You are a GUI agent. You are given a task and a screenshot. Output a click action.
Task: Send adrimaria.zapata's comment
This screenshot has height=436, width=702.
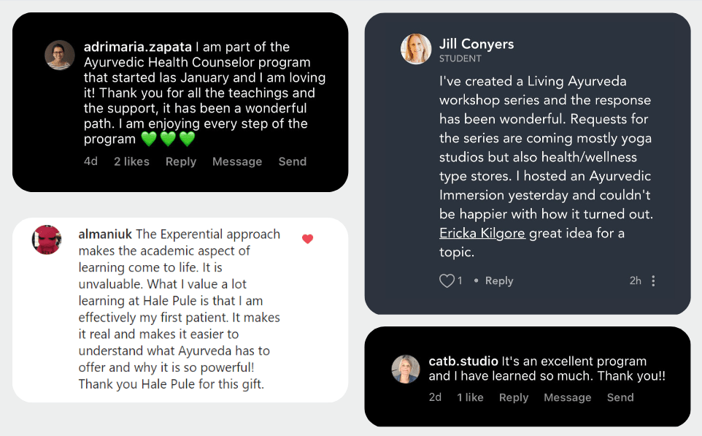(x=293, y=161)
